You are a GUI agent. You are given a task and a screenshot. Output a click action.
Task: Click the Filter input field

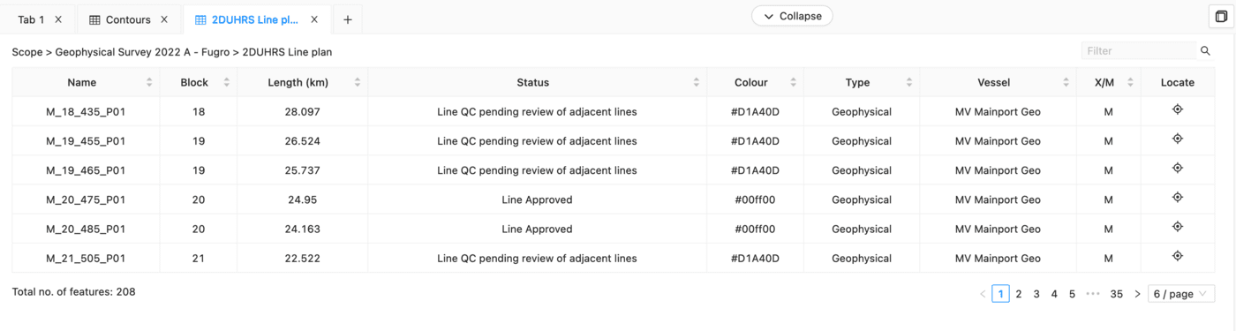coord(1139,51)
